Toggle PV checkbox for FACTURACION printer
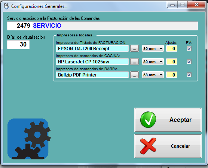This screenshot has width=208, height=168. coord(189,48)
